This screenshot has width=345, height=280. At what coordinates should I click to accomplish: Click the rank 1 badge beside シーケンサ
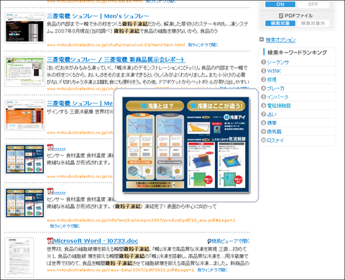263,62
